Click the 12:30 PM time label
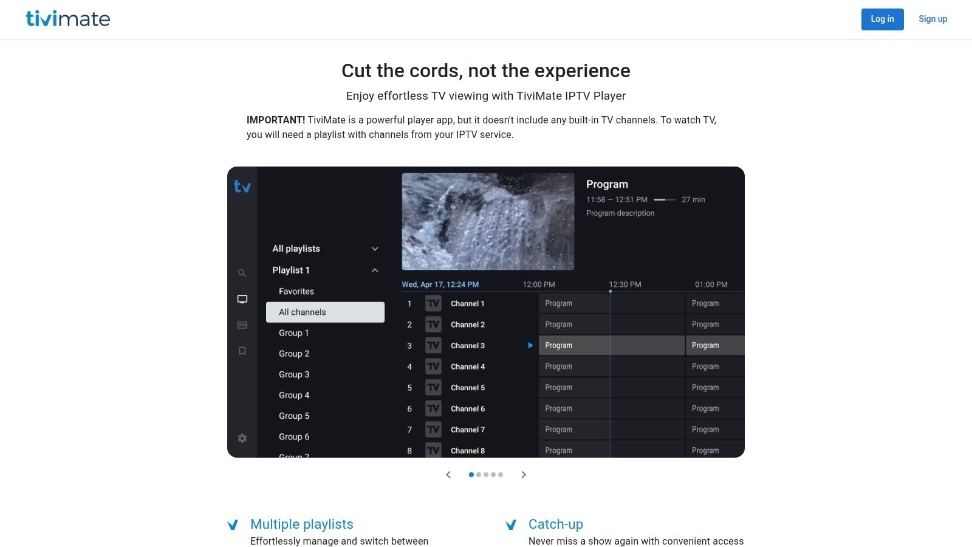Screen dimensions: 972x547 coord(625,284)
